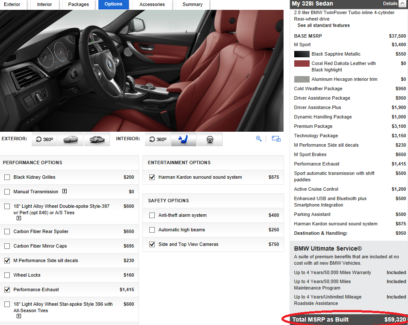Click the M Sport summary line
Image resolution: width=408 pixels, height=325 pixels.
click(350, 44)
